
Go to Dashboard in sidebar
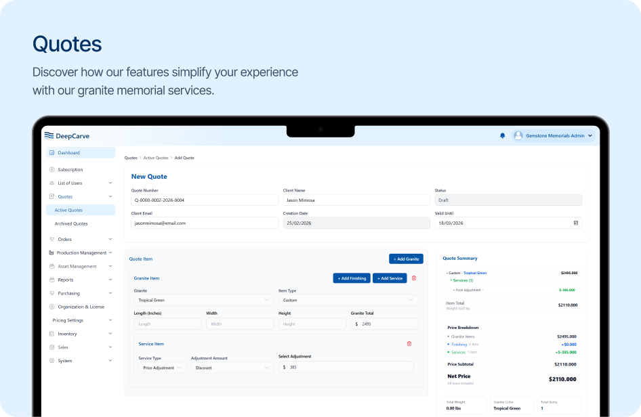(x=68, y=153)
